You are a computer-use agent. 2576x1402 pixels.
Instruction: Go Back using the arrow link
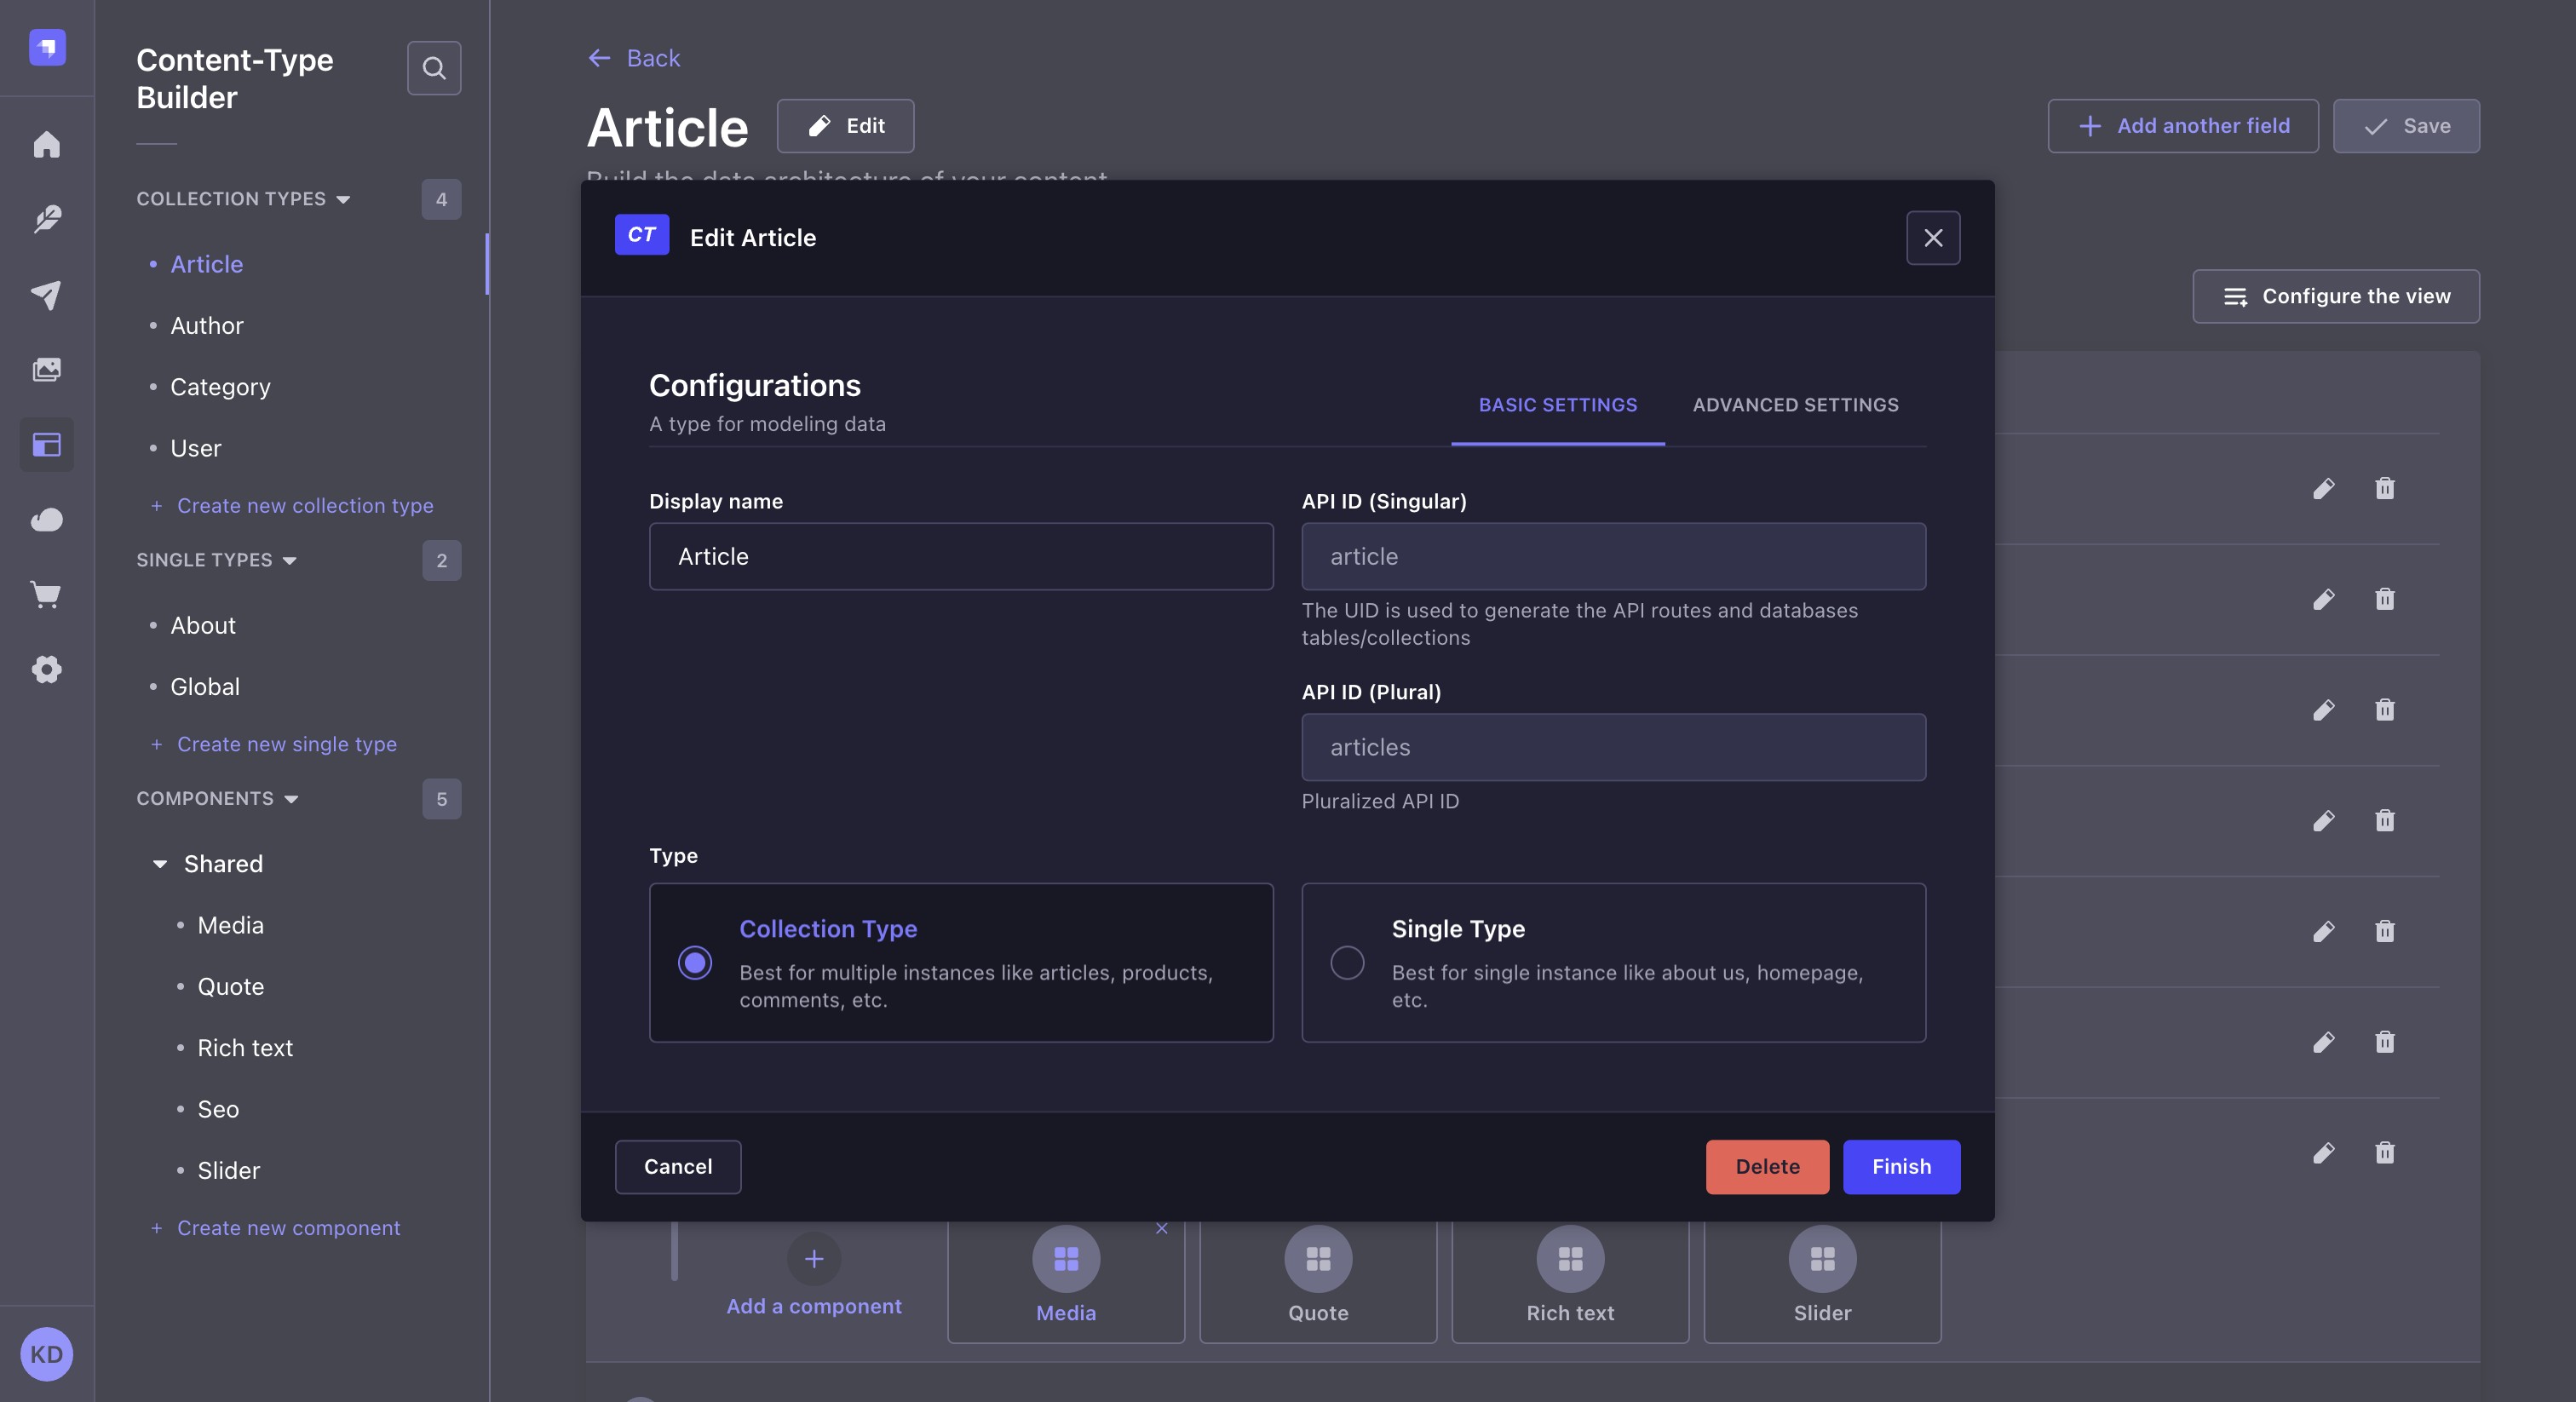(x=634, y=58)
